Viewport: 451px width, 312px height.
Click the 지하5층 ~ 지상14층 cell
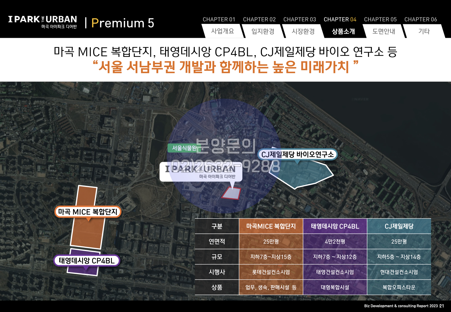pos(399,257)
